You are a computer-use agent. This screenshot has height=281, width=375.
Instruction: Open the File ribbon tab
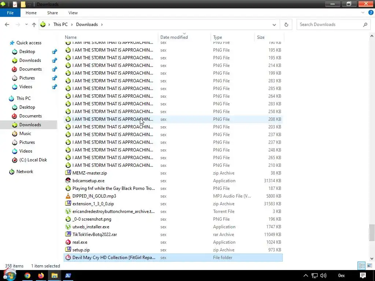pyautogui.click(x=10, y=13)
